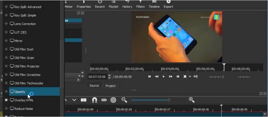Add the Old Film: Technocolor filter

point(34,83)
